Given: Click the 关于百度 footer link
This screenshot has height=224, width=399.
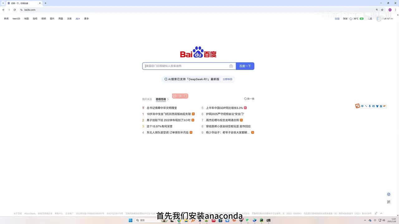Looking at the screenshot, I should 18,213.
